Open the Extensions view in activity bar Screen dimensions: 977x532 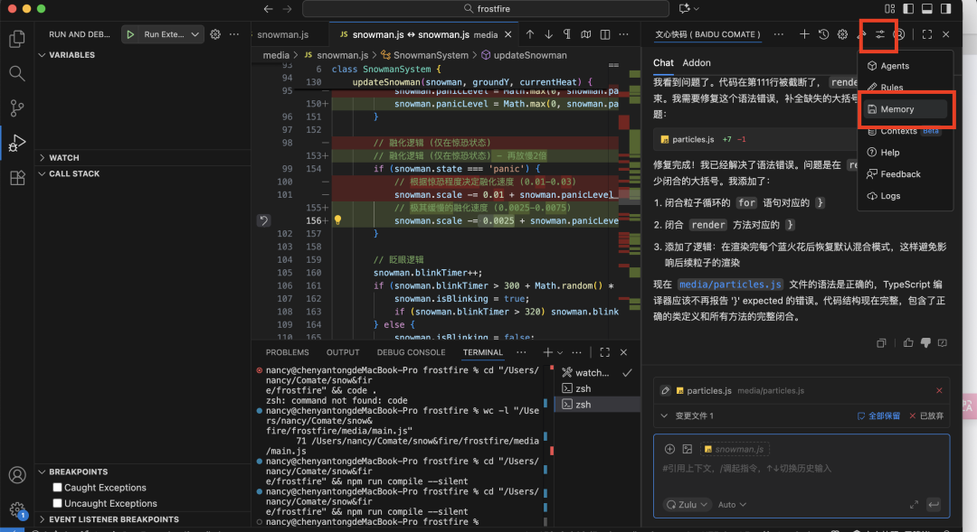tap(16, 178)
